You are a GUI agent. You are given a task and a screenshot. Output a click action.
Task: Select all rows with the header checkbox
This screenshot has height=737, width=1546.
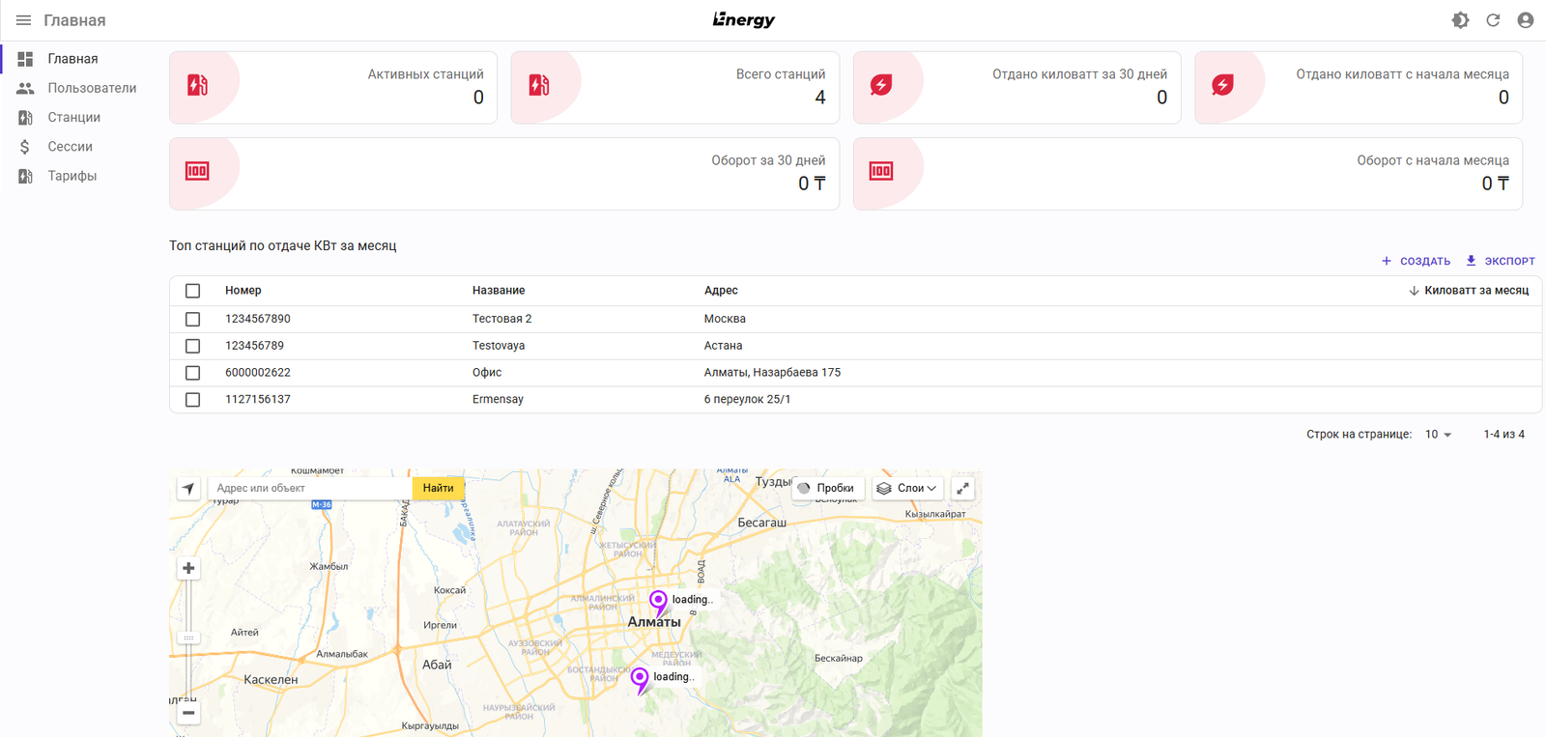tap(193, 291)
